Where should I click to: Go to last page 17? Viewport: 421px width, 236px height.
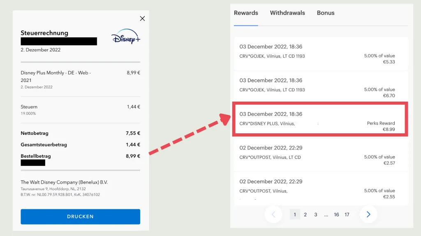[x=347, y=214]
